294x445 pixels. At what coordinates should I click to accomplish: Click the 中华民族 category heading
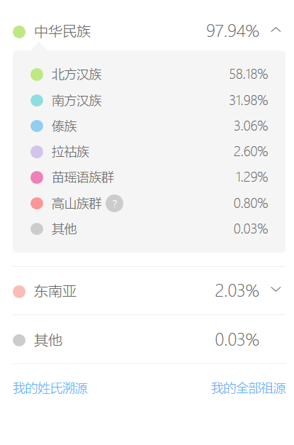pos(62,31)
